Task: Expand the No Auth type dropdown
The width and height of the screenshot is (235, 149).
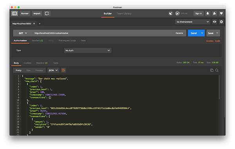Action: (88, 50)
